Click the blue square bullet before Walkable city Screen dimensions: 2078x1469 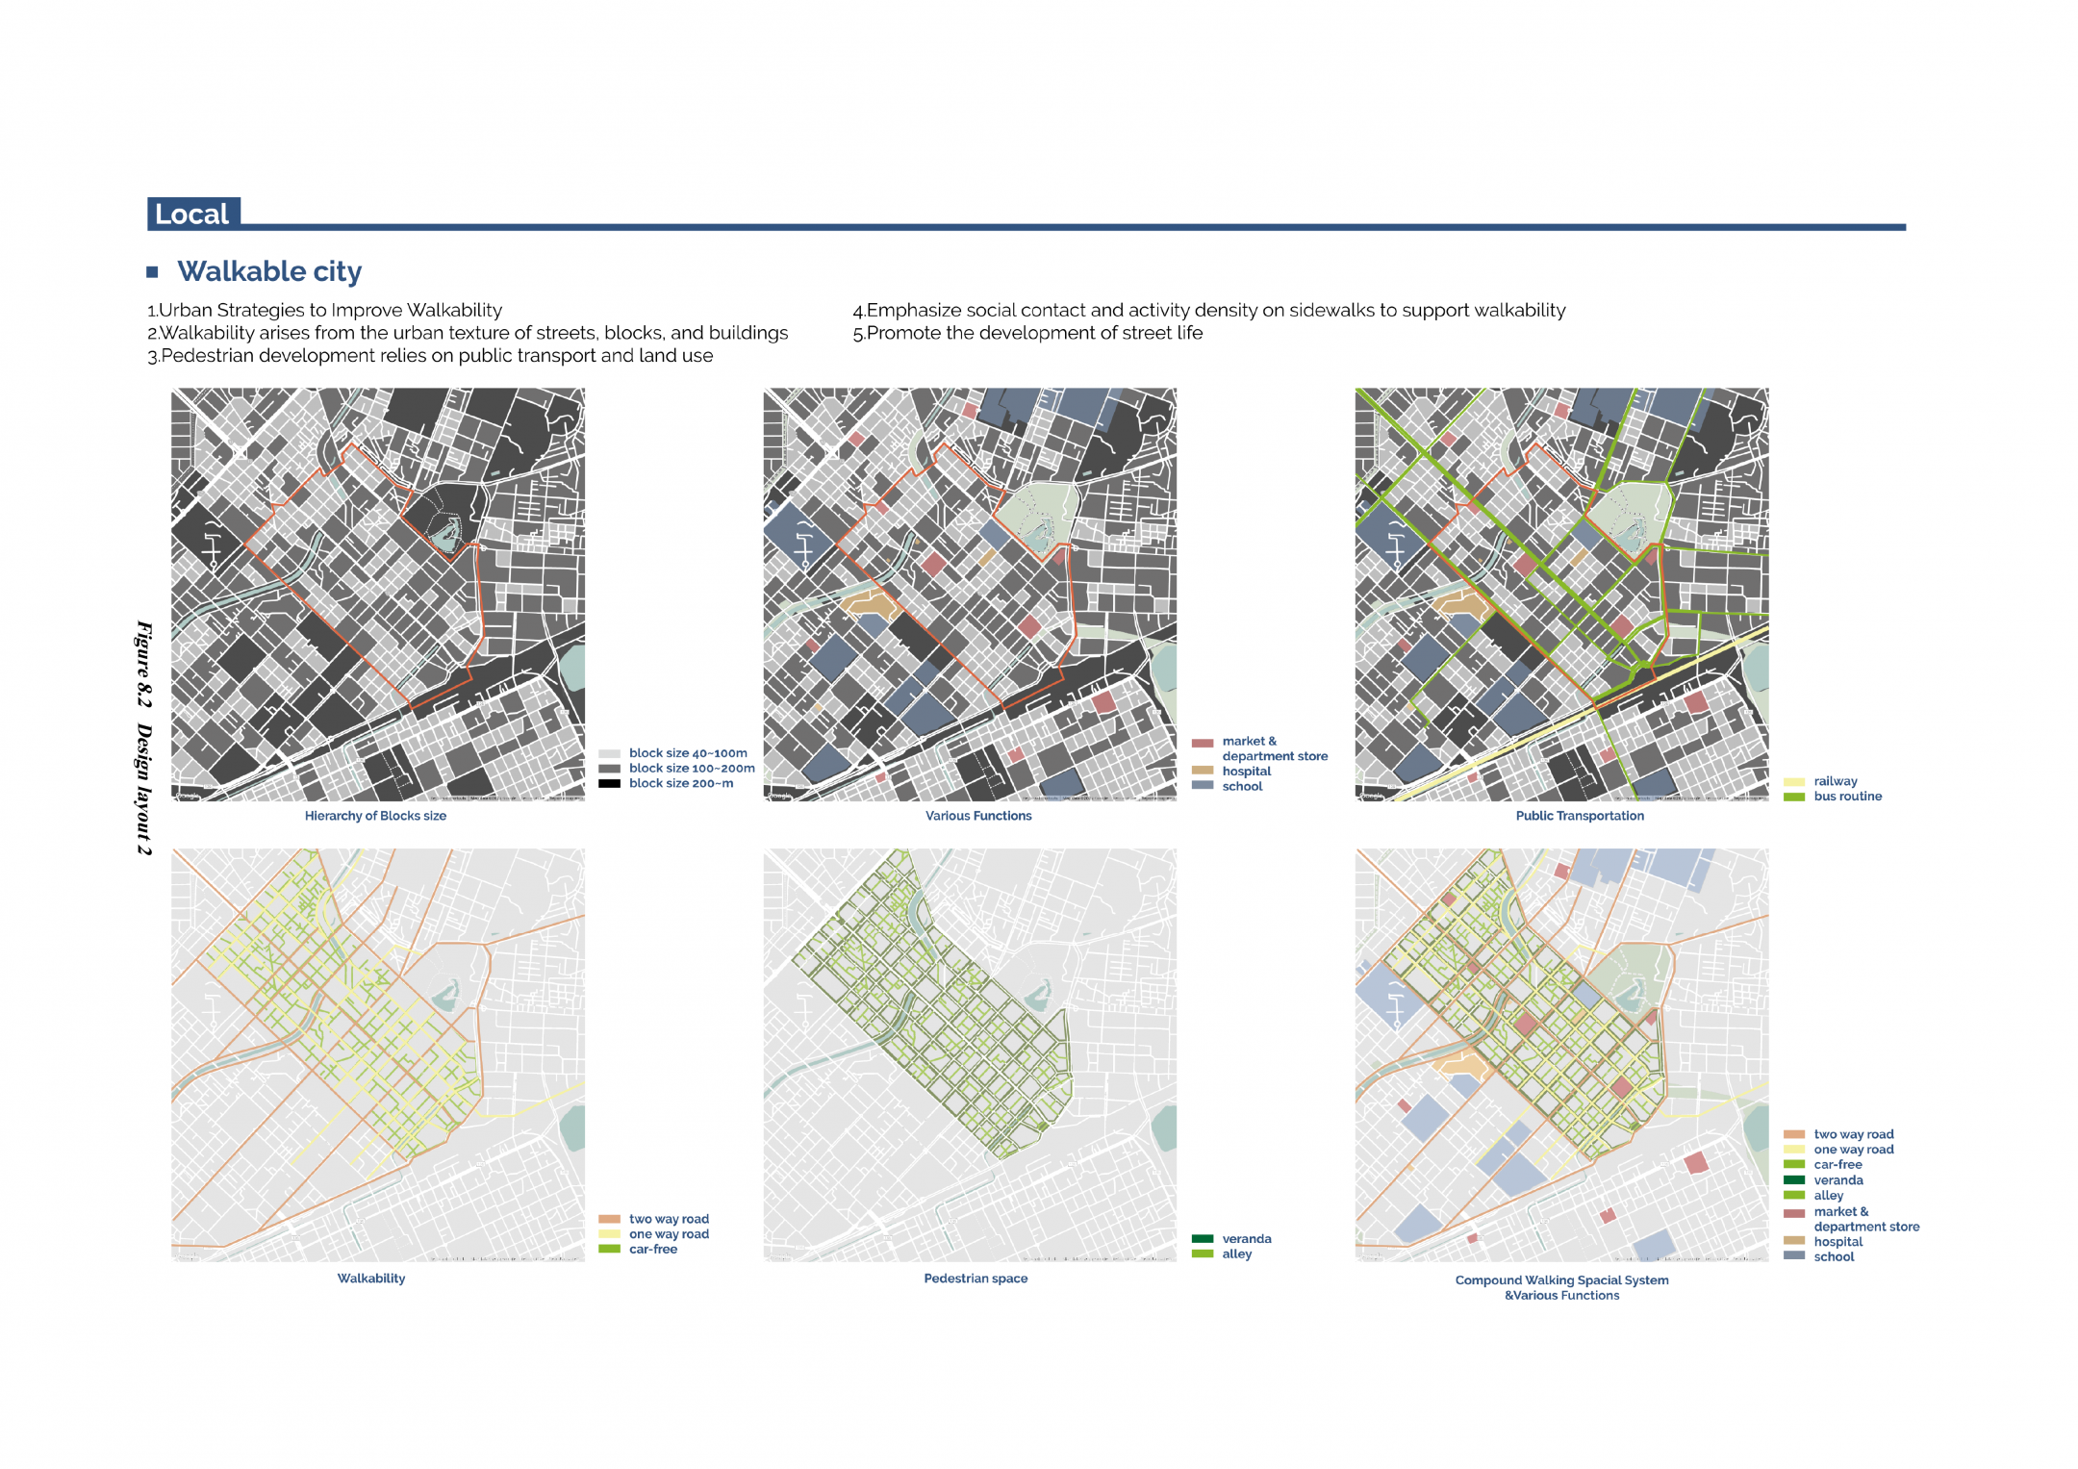(152, 272)
